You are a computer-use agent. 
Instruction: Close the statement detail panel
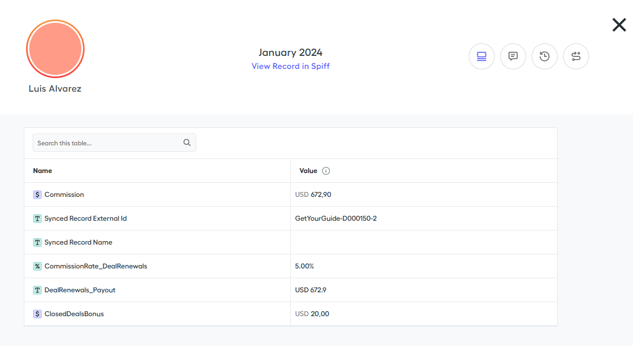tap(619, 25)
